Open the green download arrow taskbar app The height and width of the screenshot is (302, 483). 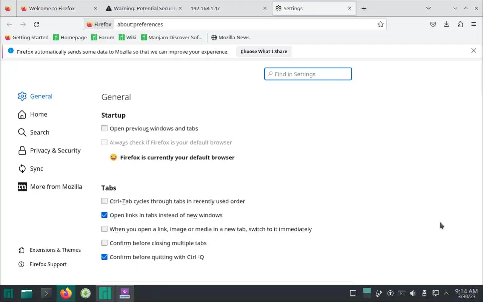click(86, 293)
